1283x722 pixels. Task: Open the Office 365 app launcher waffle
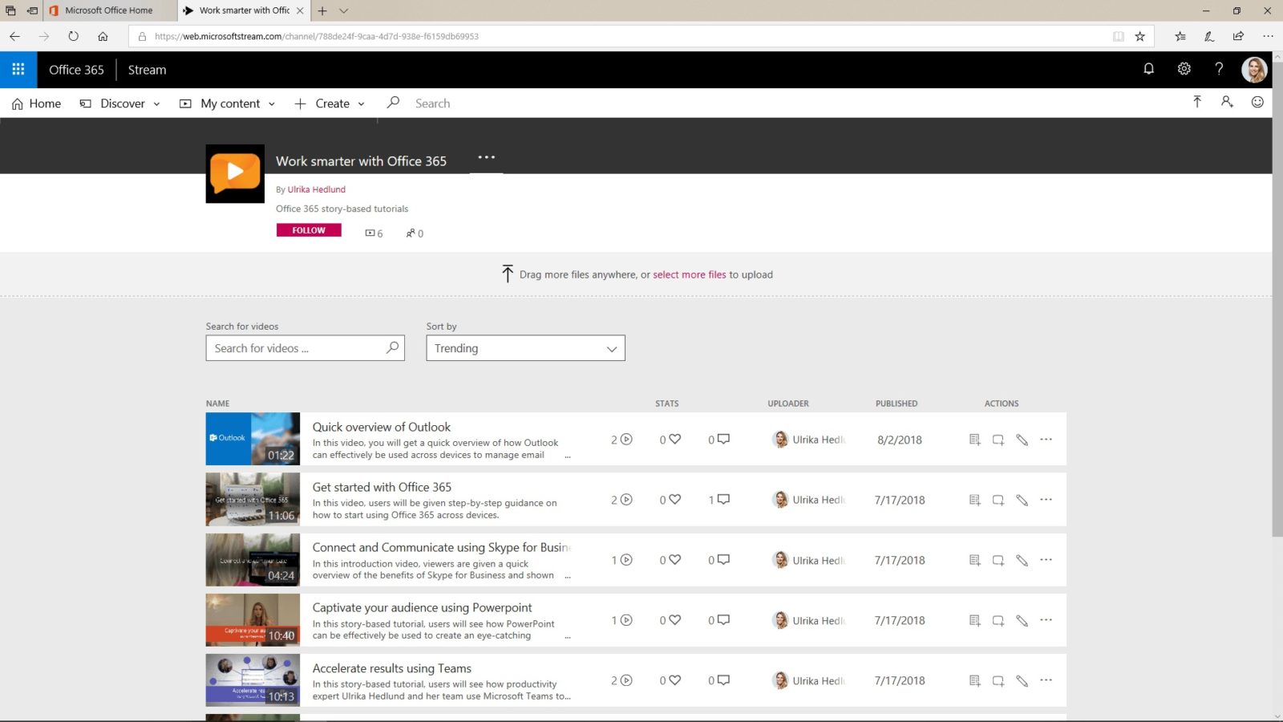pos(18,70)
